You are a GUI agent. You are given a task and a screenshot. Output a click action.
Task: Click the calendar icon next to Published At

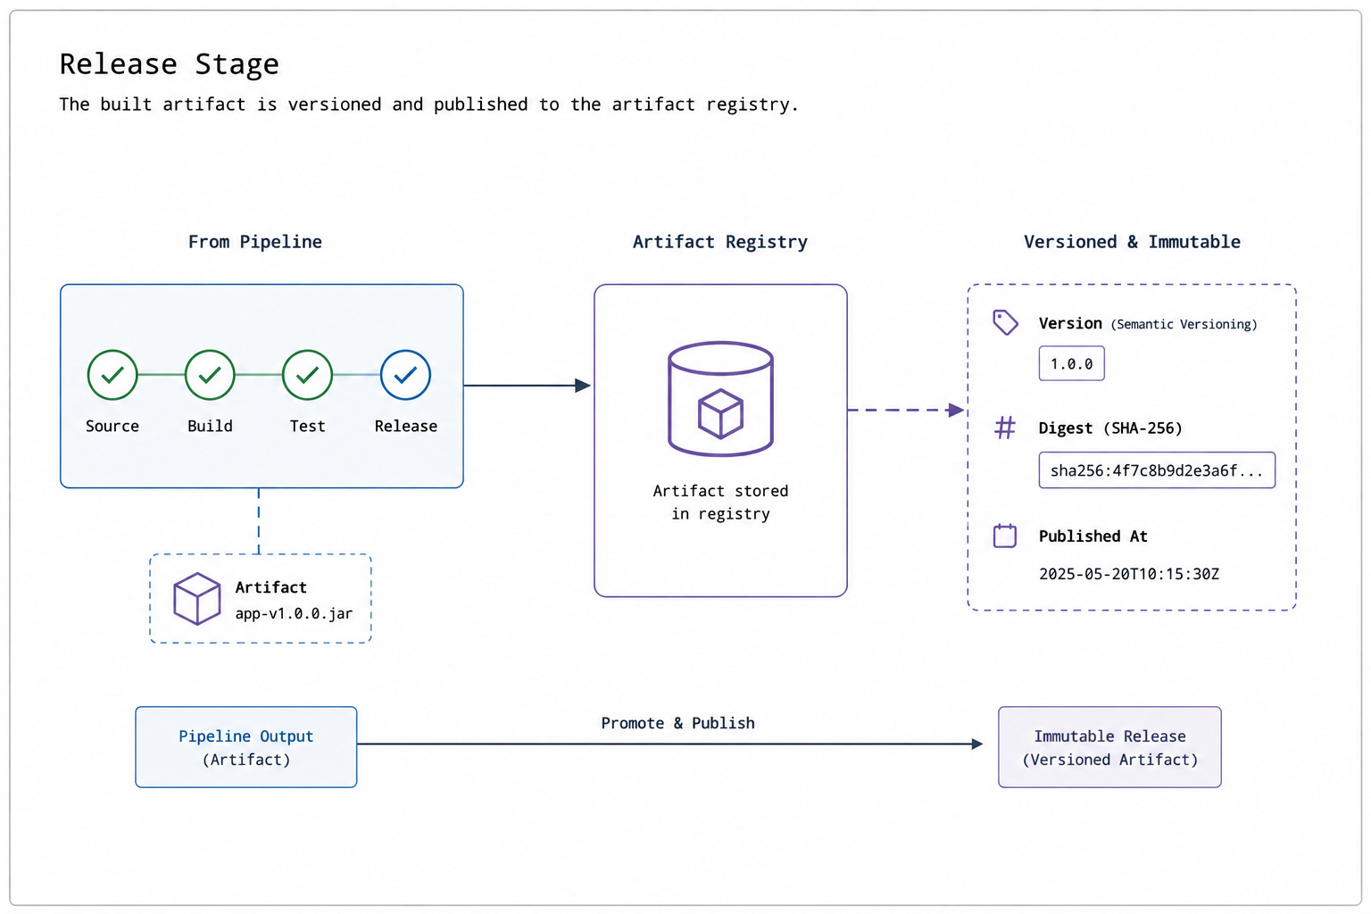point(1005,536)
